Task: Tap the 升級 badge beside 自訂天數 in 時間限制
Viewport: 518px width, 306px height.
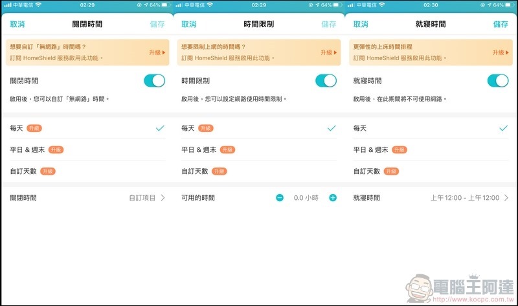Action: pyautogui.click(x=219, y=171)
